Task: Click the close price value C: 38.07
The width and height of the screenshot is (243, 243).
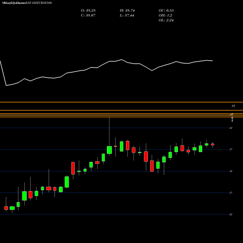Action: click(88, 16)
